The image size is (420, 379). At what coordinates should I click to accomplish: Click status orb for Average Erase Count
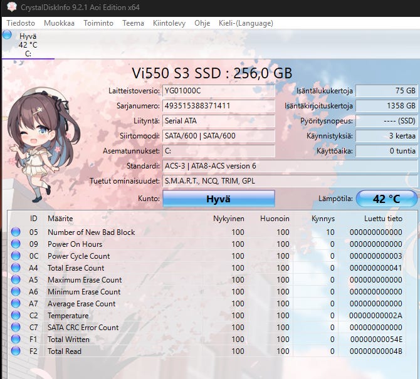(x=16, y=303)
